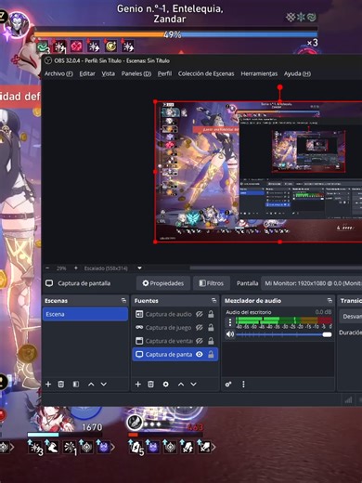The image size is (362, 483).
Task: Select the Captura de juego source
Action: pyautogui.click(x=175, y=328)
